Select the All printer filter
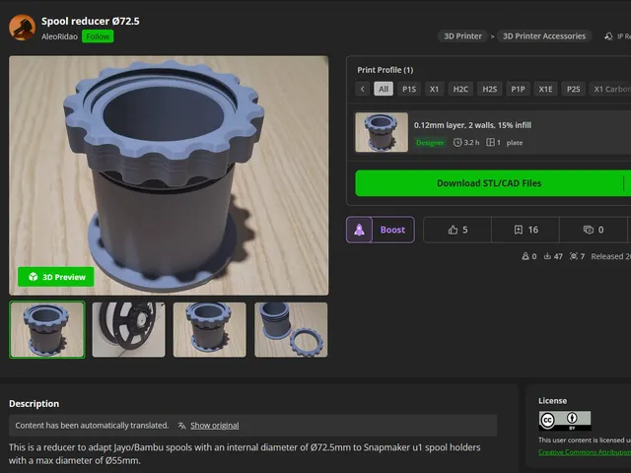This screenshot has height=473, width=631. click(x=384, y=89)
